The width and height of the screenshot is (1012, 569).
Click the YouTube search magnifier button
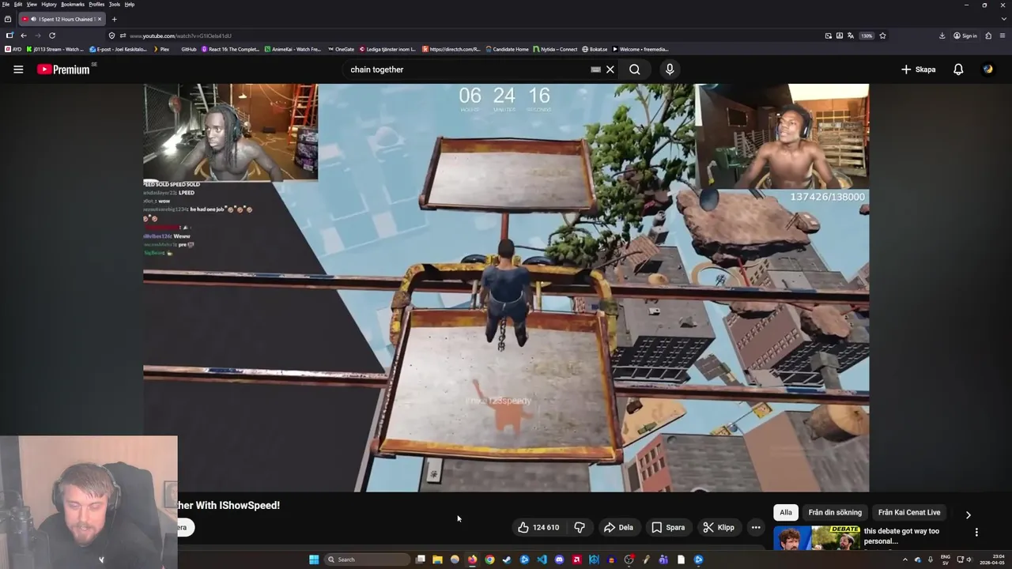point(635,70)
